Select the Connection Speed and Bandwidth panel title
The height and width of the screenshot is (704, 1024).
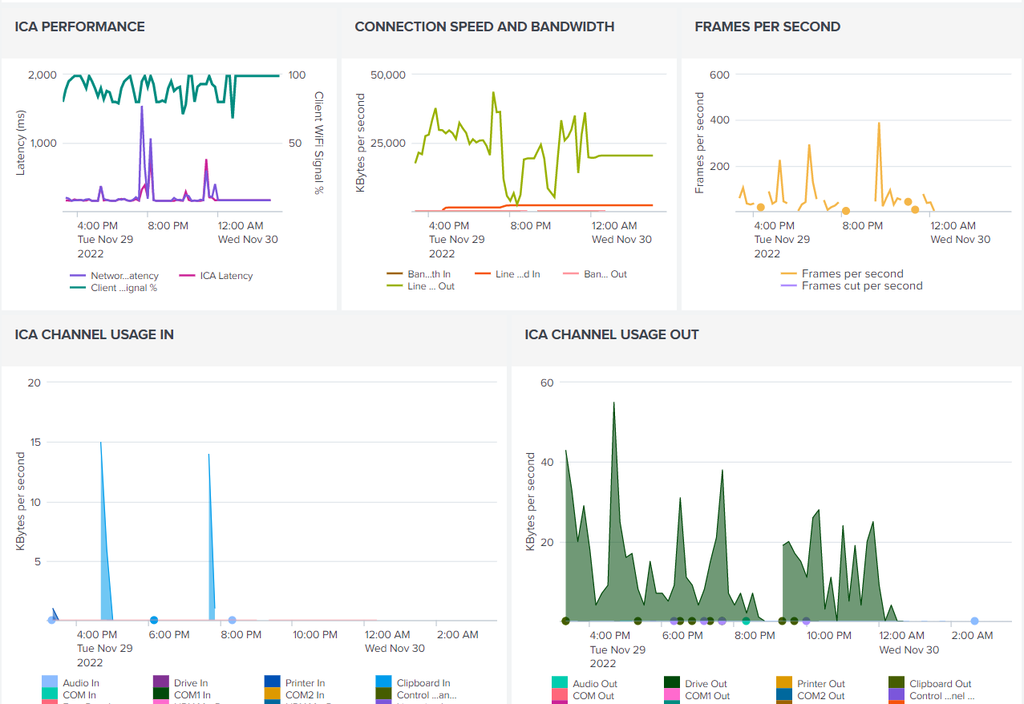point(484,26)
